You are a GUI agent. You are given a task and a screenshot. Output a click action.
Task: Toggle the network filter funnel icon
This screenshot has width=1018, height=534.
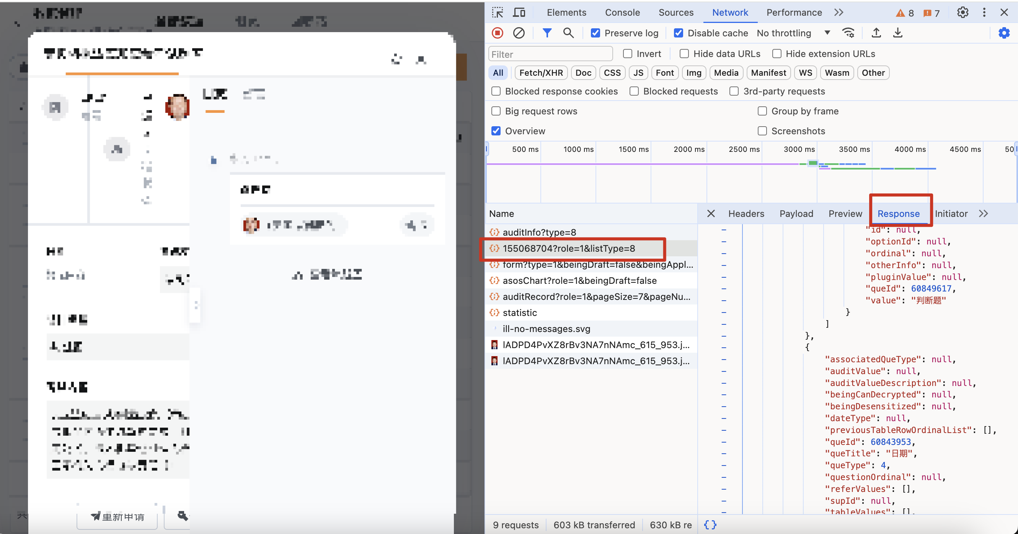tap(547, 33)
